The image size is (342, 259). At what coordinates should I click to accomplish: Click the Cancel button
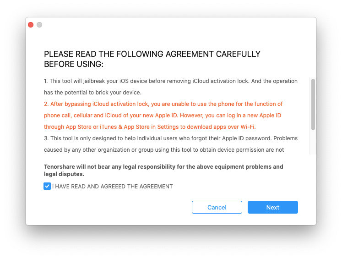click(217, 207)
